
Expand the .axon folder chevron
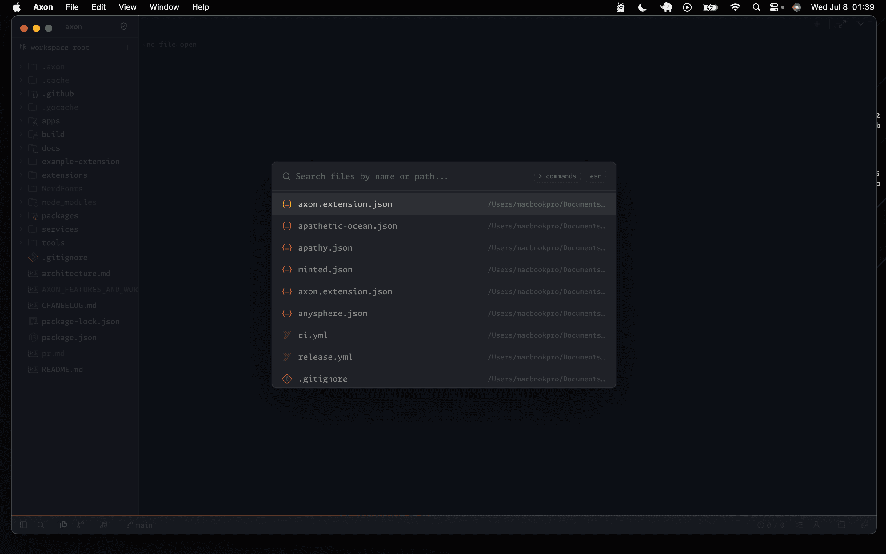[x=21, y=67]
